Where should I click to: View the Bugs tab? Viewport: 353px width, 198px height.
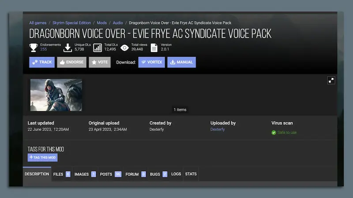[x=158, y=174]
